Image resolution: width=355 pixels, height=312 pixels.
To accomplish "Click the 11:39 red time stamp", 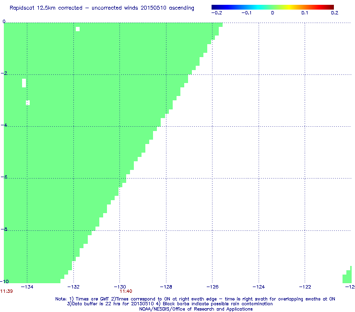I will click(x=7, y=291).
